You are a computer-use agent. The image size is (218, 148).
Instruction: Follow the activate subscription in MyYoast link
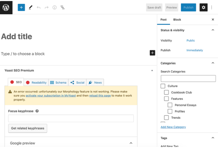point(51,96)
